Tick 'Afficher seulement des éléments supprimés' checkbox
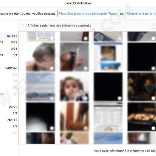The height and width of the screenshot is (156, 156). pyautogui.click(x=25, y=25)
